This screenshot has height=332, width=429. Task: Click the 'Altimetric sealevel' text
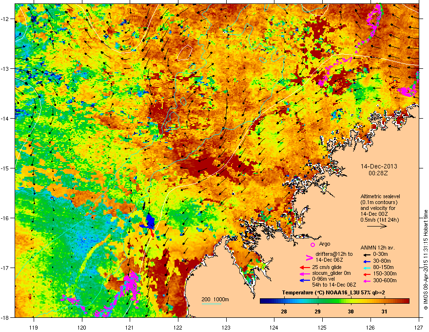coord(380,196)
